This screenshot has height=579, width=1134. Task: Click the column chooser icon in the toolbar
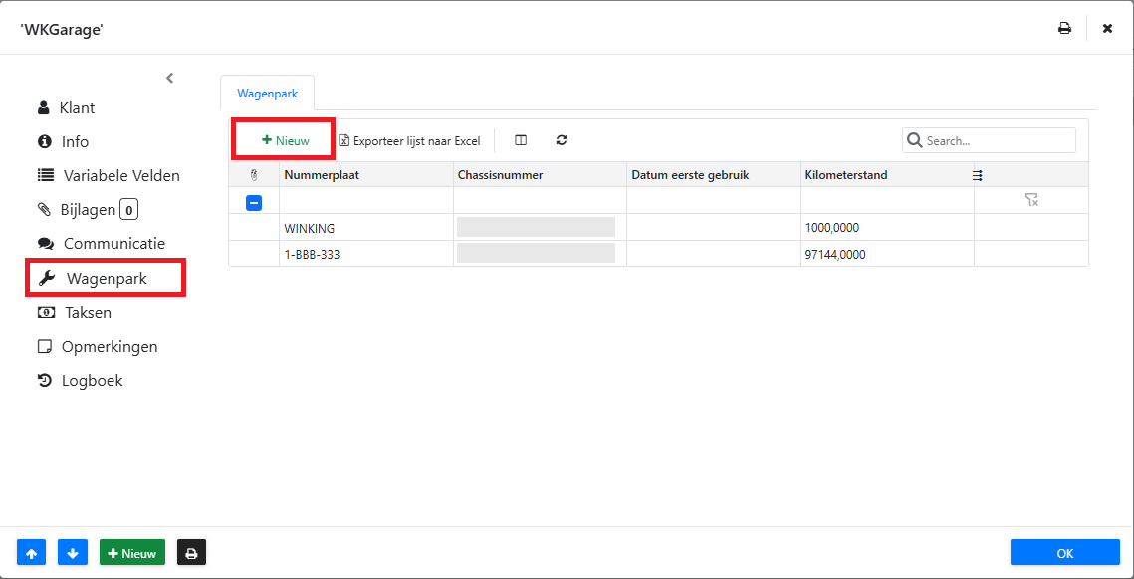point(521,140)
